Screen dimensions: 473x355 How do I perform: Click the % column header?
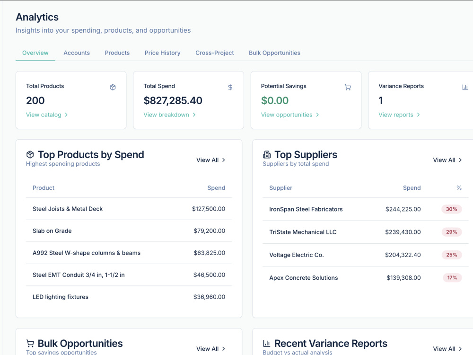pyautogui.click(x=459, y=188)
